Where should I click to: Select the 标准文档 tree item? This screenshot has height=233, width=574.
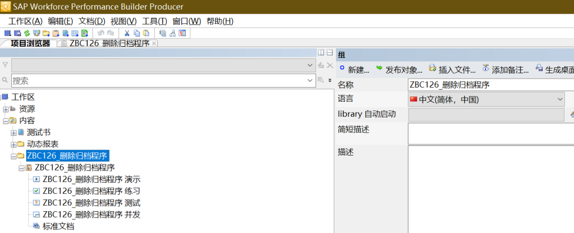(x=58, y=227)
